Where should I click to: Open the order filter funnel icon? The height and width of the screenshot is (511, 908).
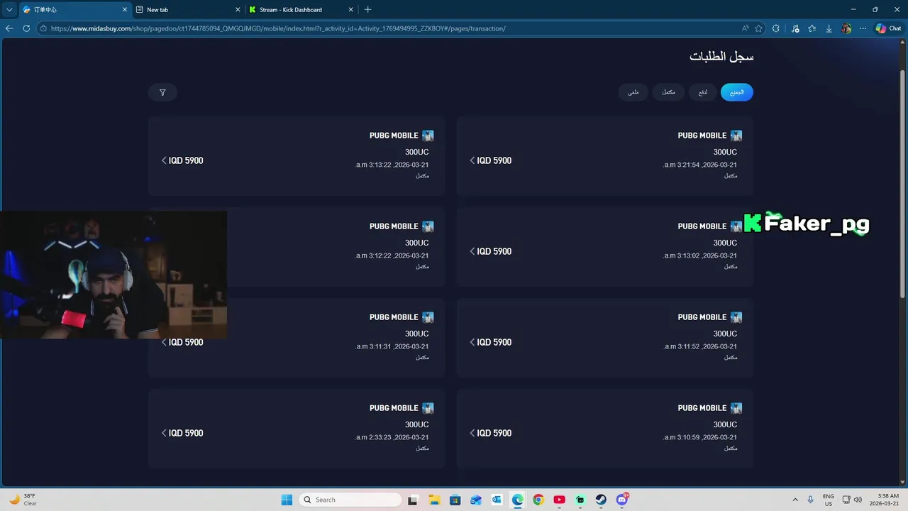162,92
